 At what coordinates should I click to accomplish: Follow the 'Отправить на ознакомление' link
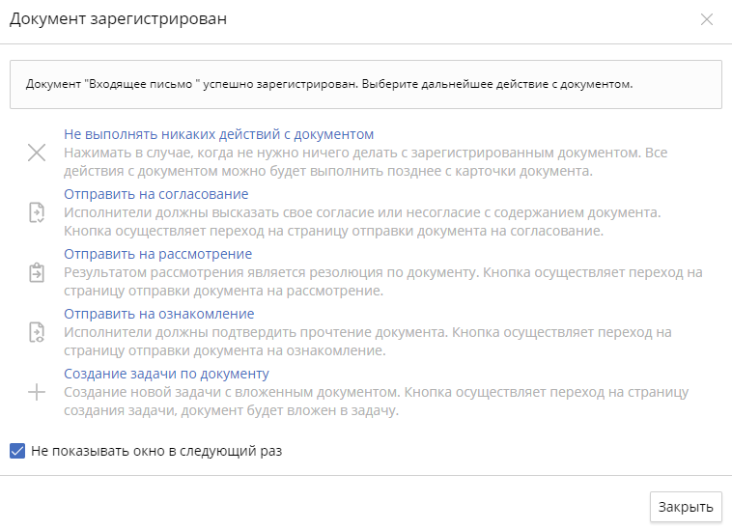coord(158,314)
